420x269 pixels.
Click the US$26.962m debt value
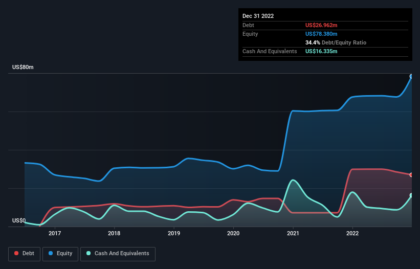[x=321, y=25]
